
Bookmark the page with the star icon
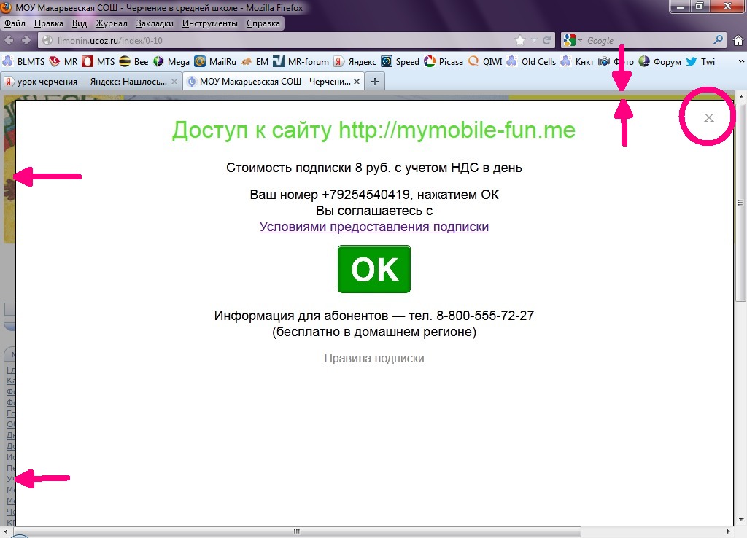[x=519, y=40]
